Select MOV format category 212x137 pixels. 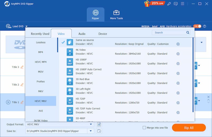pyautogui.click(x=41, y=72)
